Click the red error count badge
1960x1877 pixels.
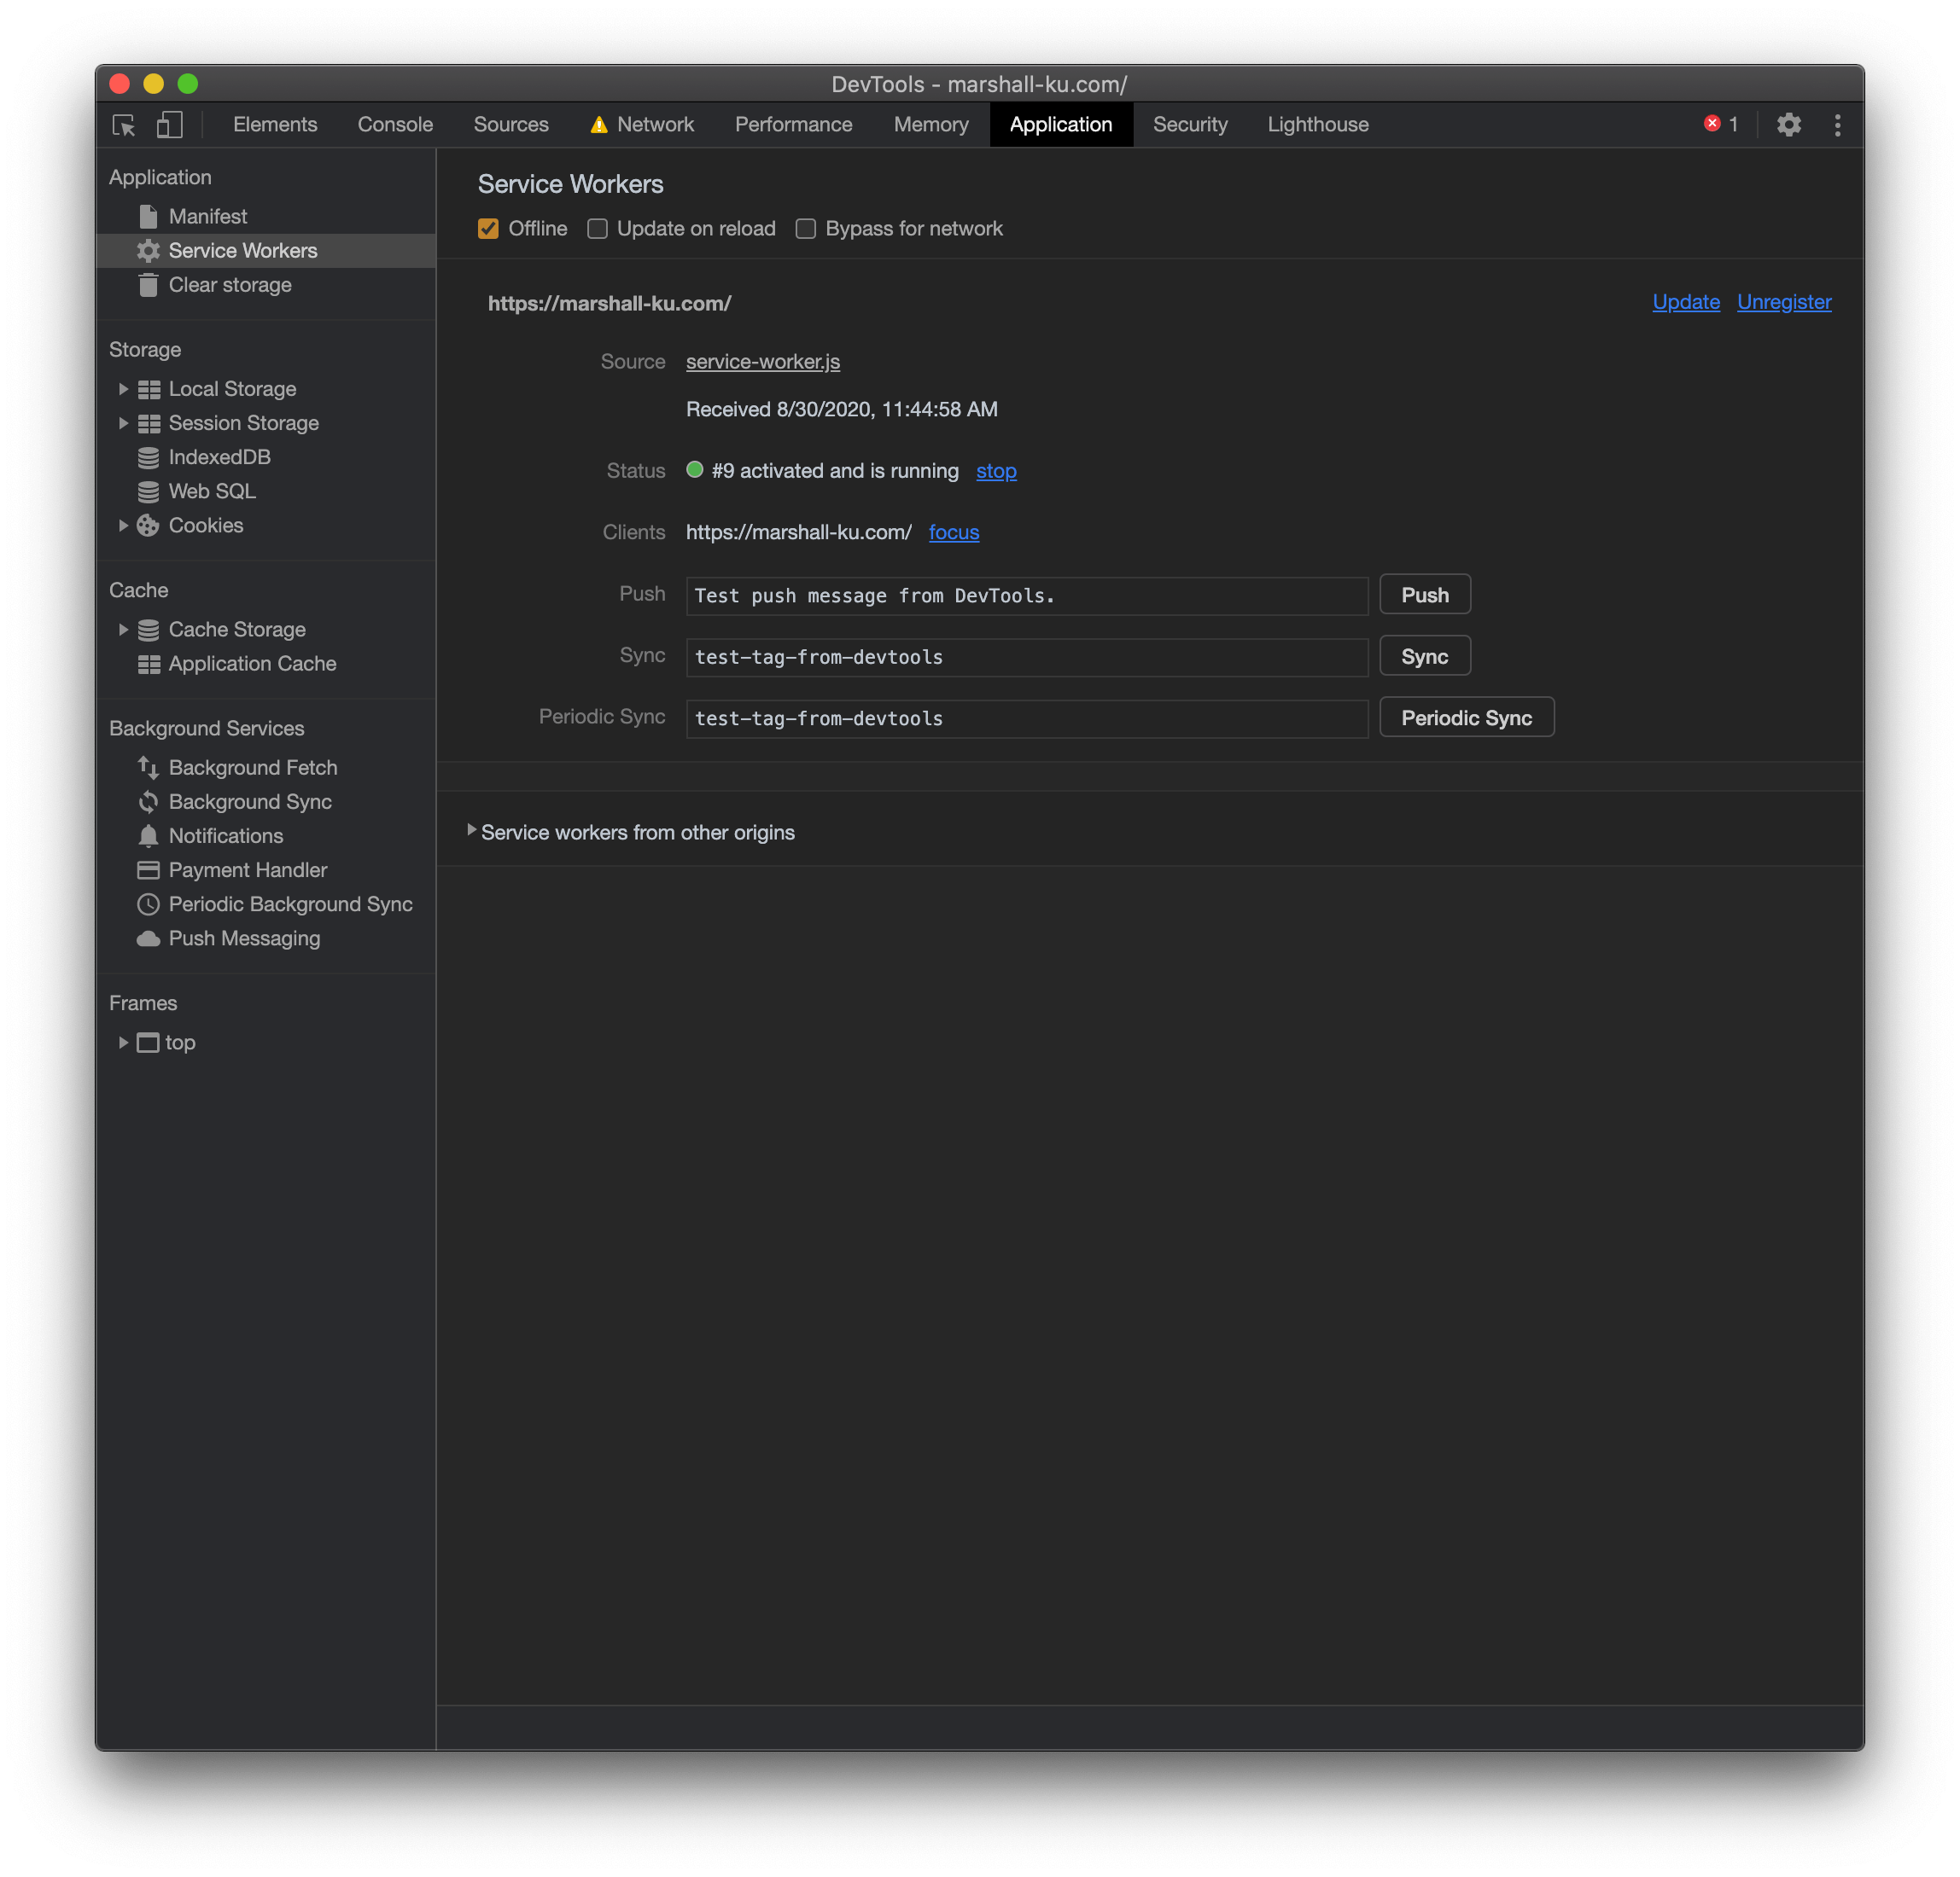[x=1720, y=124]
